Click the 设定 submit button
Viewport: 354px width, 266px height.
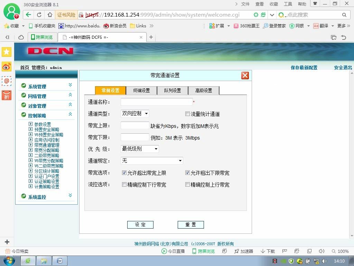[140, 224]
